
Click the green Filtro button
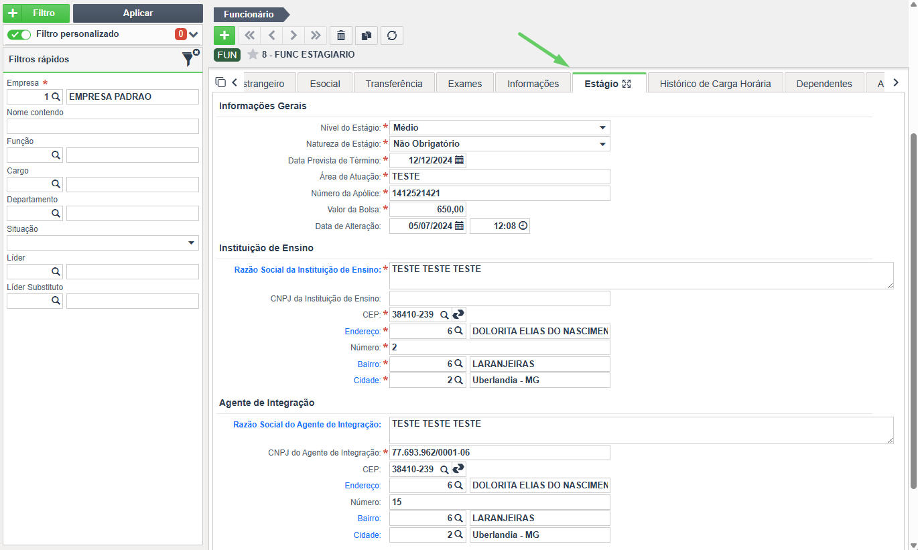pyautogui.click(x=37, y=13)
